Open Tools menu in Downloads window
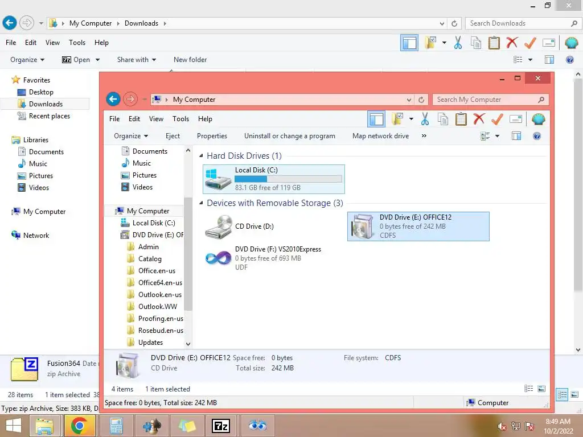Screen dimensions: 583x437 tap(77, 42)
